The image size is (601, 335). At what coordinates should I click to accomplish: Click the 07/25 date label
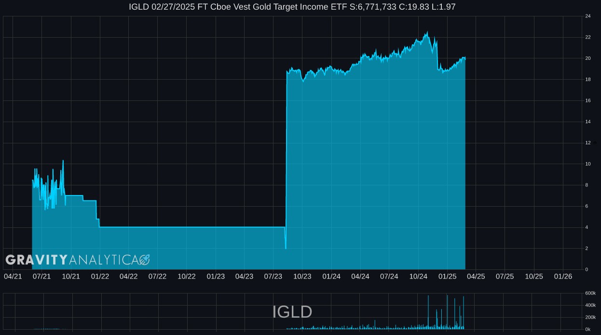(x=505, y=277)
